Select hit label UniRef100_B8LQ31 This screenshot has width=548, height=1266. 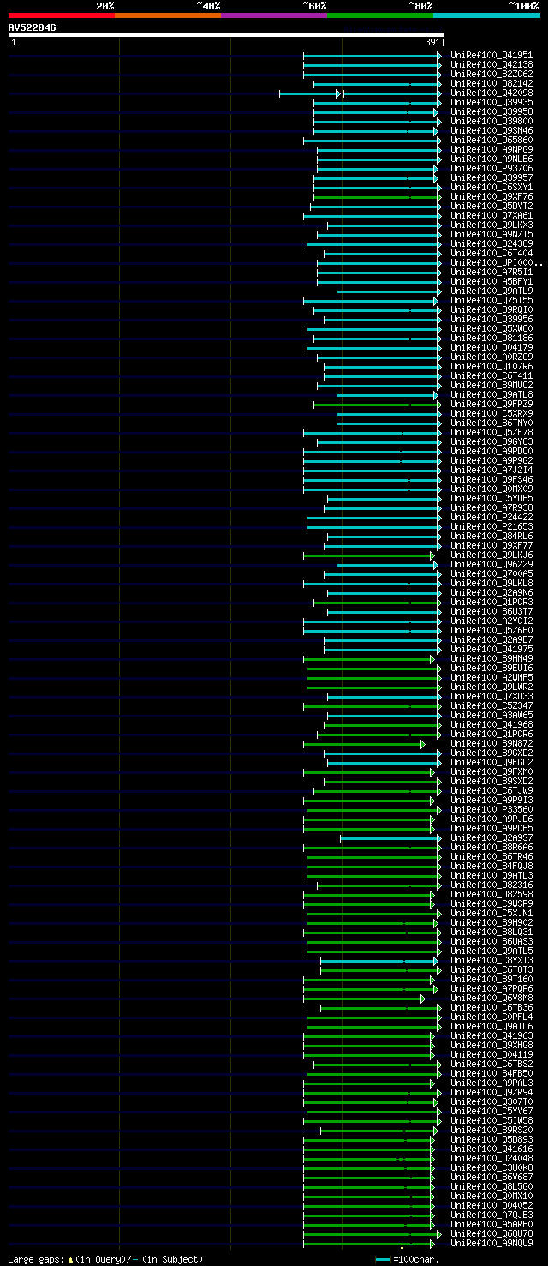click(491, 932)
